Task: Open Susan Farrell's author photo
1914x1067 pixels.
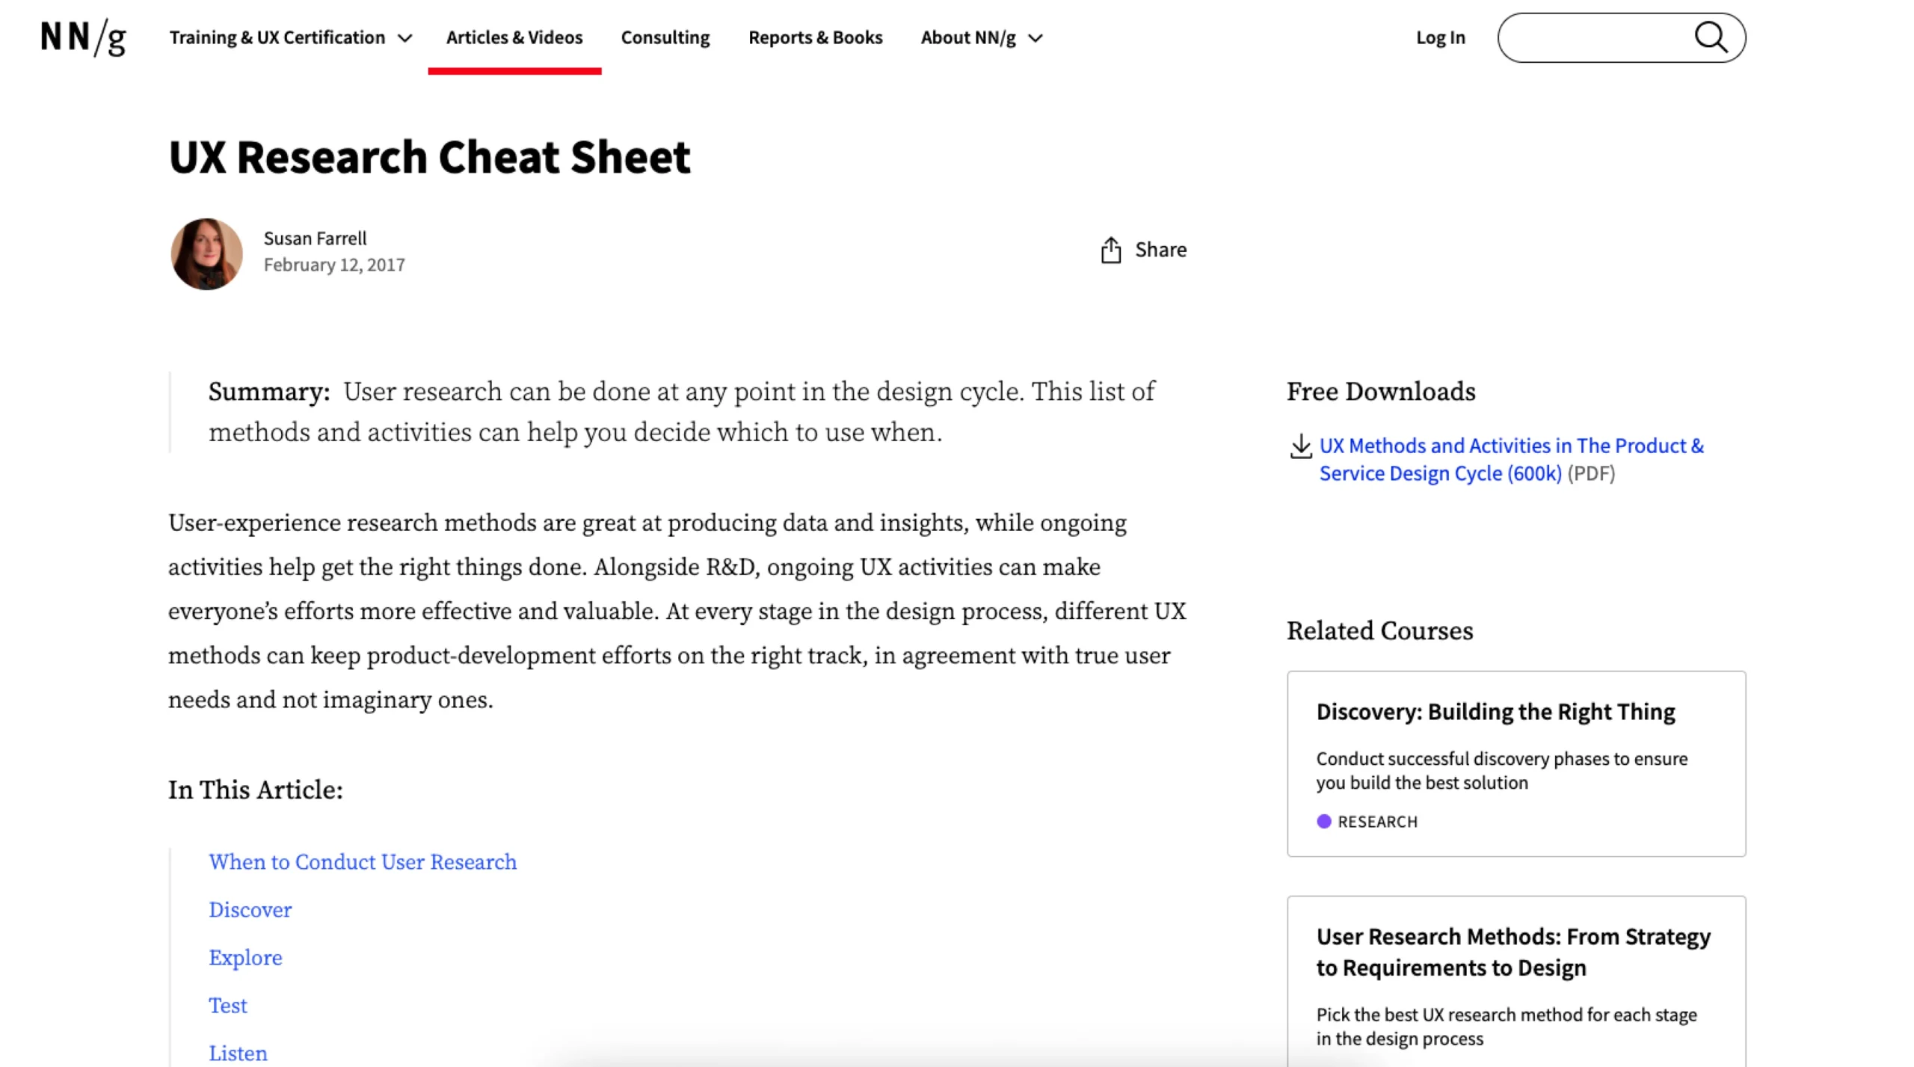Action: 206,253
